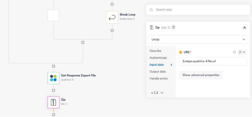This screenshot has height=117, width=252.
Task: Open the URL input type selector dropdown
Action: (x=242, y=52)
